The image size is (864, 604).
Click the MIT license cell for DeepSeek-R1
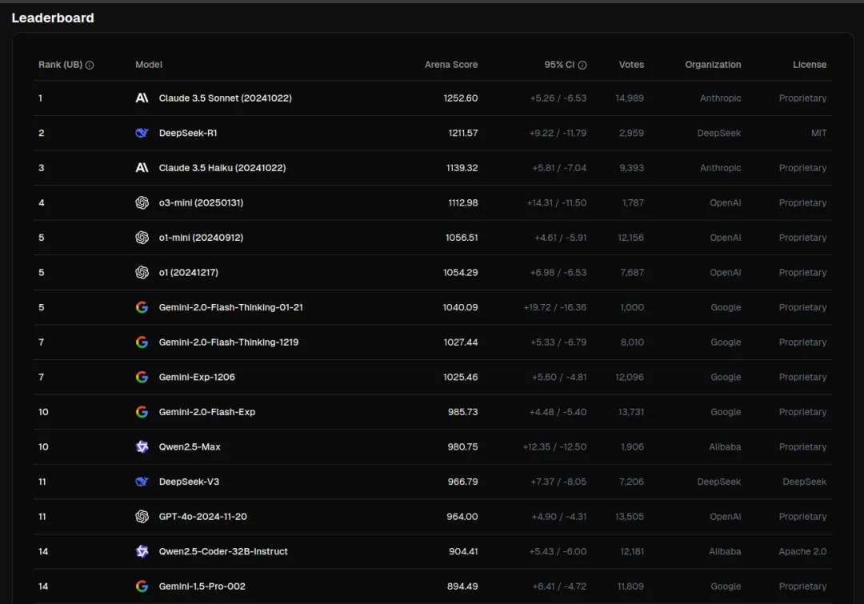click(x=819, y=133)
